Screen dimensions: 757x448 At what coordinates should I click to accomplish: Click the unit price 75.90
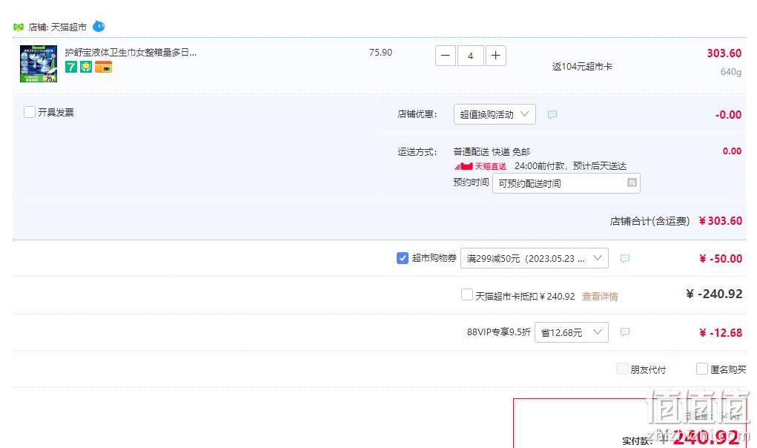[x=380, y=52]
